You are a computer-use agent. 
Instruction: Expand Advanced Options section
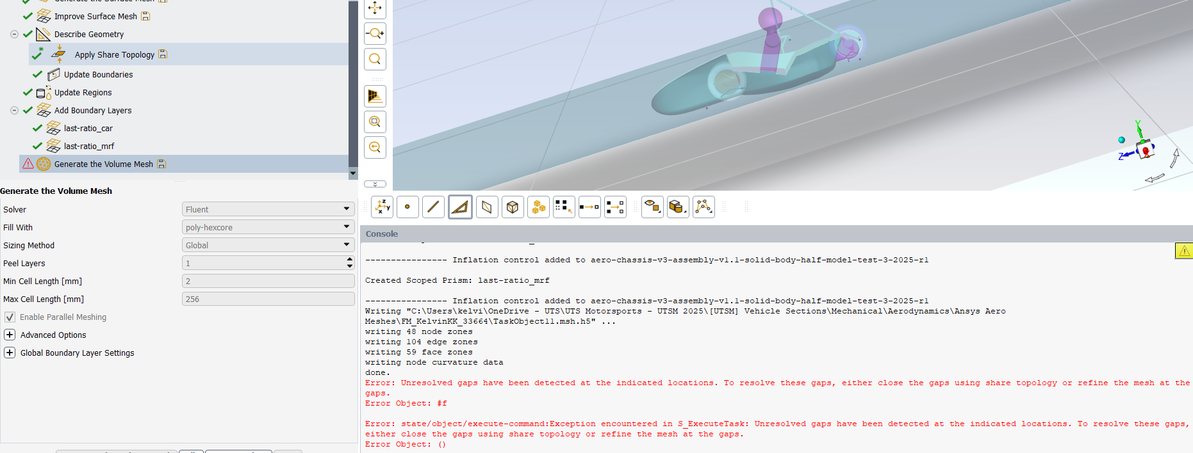click(x=10, y=335)
